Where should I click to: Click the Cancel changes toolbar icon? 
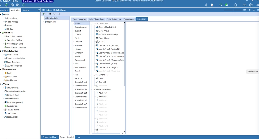[x=54, y=14]
